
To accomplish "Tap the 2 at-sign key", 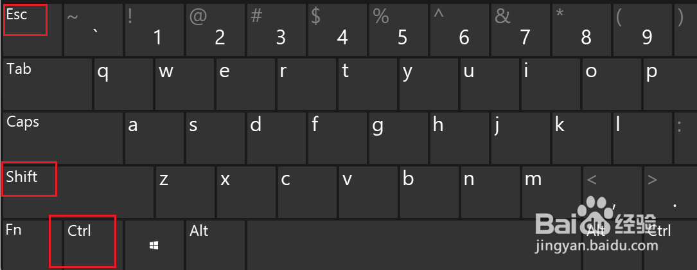I will (215, 30).
